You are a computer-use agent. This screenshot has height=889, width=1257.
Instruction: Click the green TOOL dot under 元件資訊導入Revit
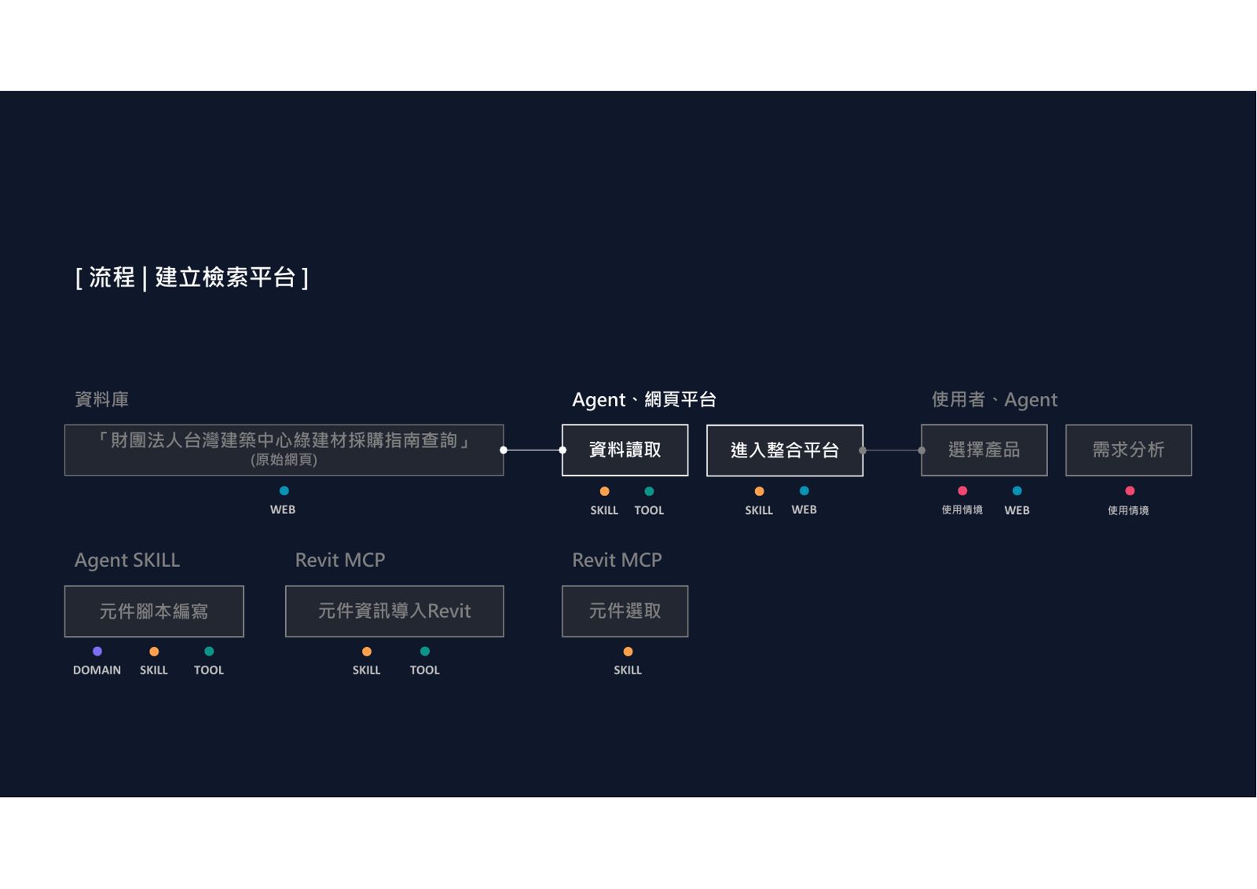425,651
